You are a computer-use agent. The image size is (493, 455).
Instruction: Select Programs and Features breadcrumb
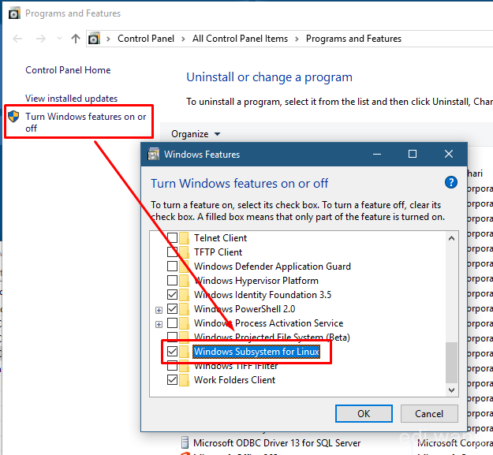pyautogui.click(x=353, y=39)
